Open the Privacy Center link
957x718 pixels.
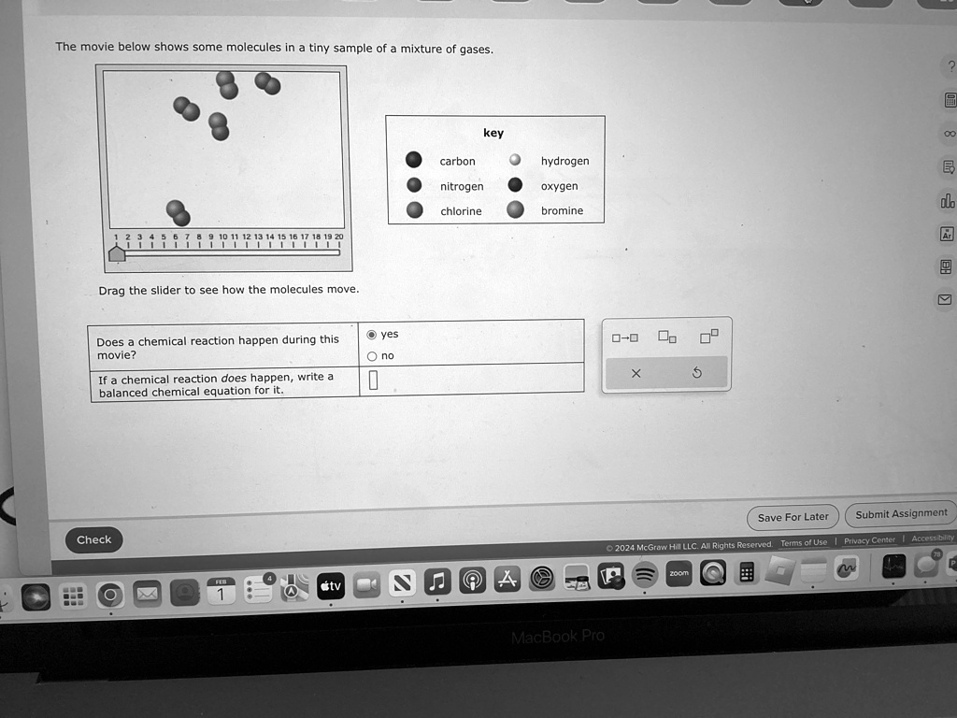coord(869,538)
